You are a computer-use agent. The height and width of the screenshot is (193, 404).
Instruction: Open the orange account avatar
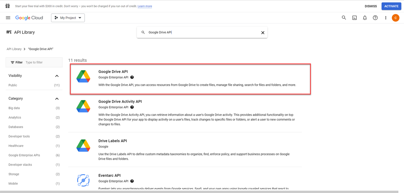[x=396, y=18]
